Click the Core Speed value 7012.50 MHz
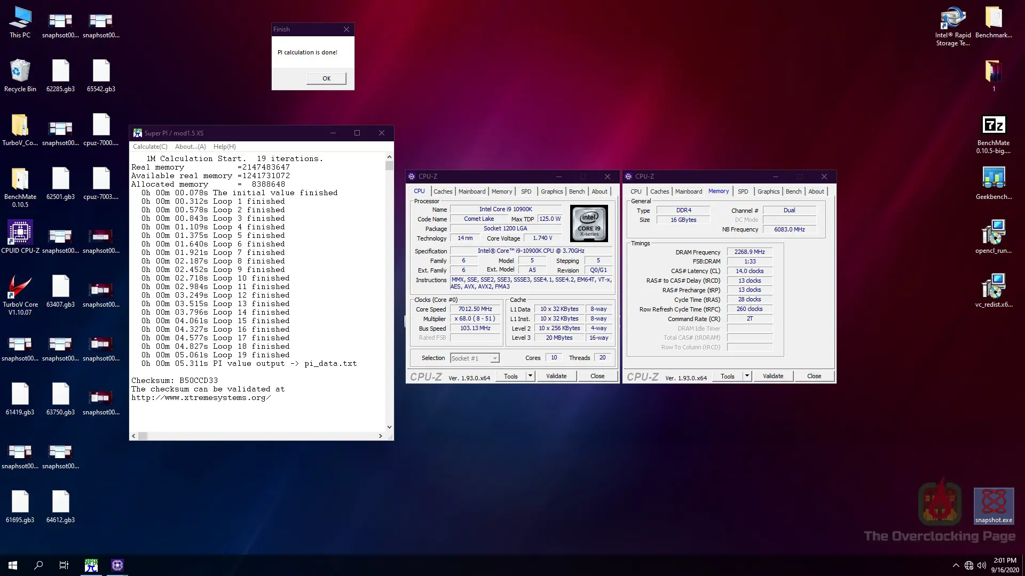The height and width of the screenshot is (576, 1025). (475, 309)
